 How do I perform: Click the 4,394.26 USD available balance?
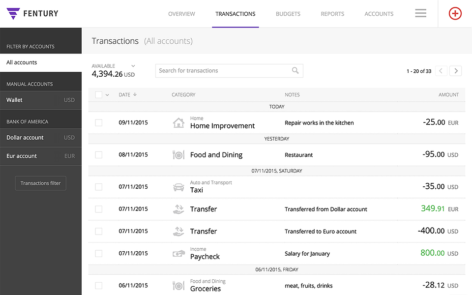coord(113,74)
